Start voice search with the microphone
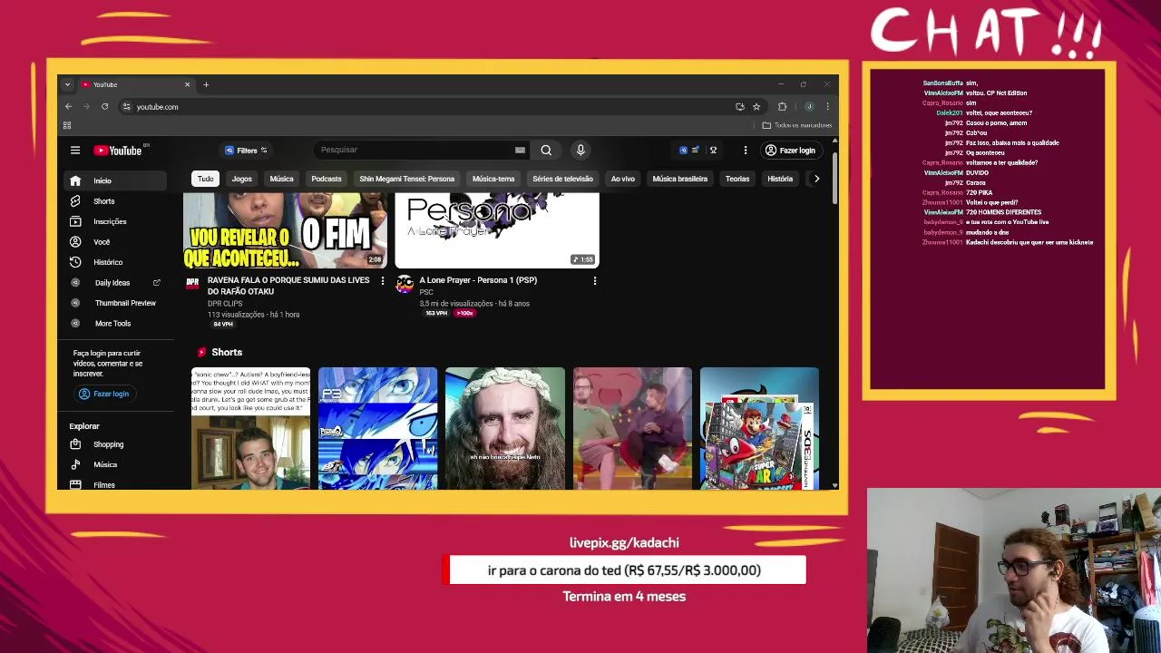The width and height of the screenshot is (1161, 653). tap(580, 151)
